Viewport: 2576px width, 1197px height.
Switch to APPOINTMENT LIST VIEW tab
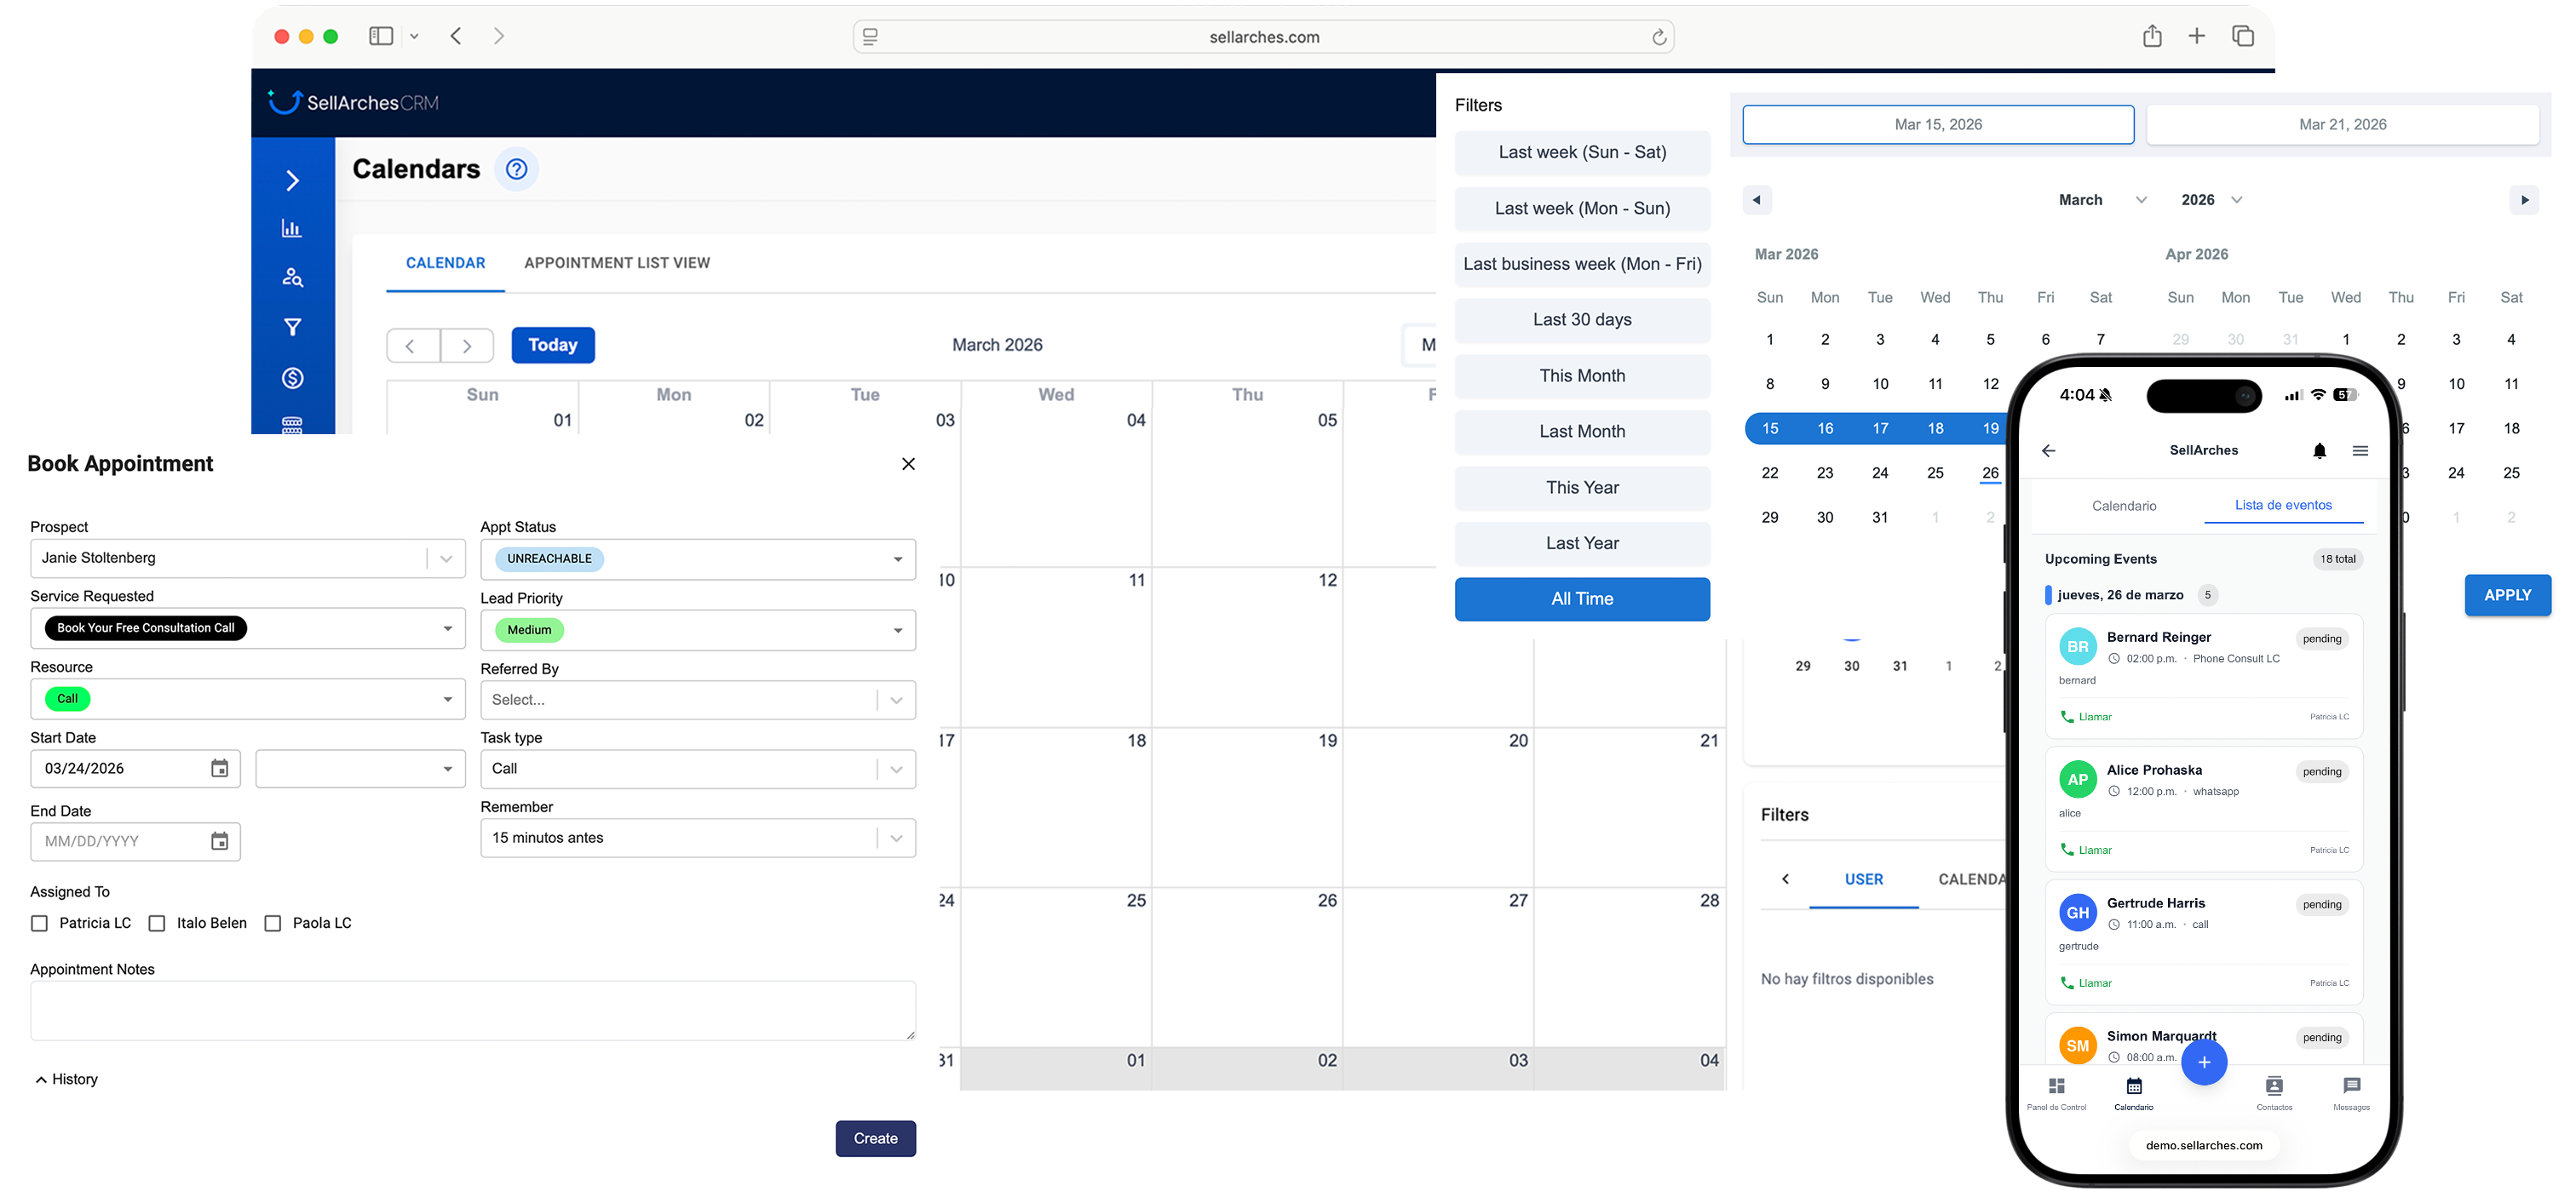[617, 263]
